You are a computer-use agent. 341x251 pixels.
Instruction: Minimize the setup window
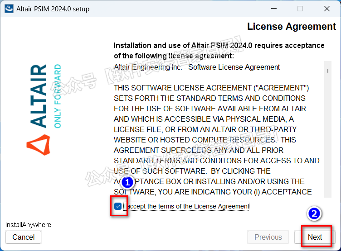coord(274,9)
